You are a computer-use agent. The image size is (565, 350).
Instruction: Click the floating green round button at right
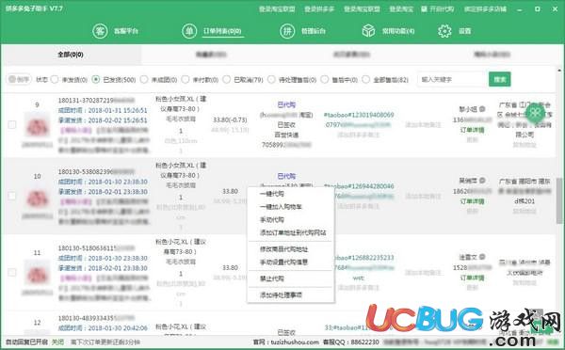535,113
